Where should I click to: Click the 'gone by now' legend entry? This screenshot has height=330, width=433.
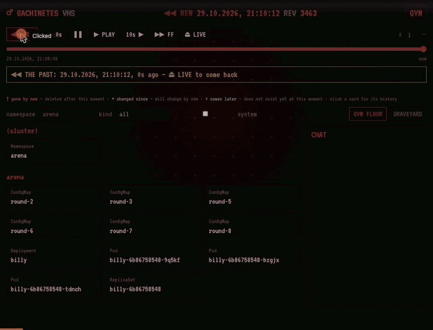[22, 99]
